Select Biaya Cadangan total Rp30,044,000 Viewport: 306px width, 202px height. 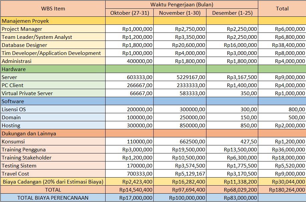[x=282, y=181]
